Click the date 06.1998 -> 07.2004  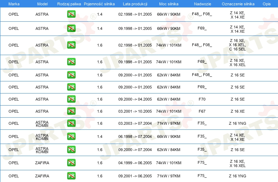click(x=135, y=136)
